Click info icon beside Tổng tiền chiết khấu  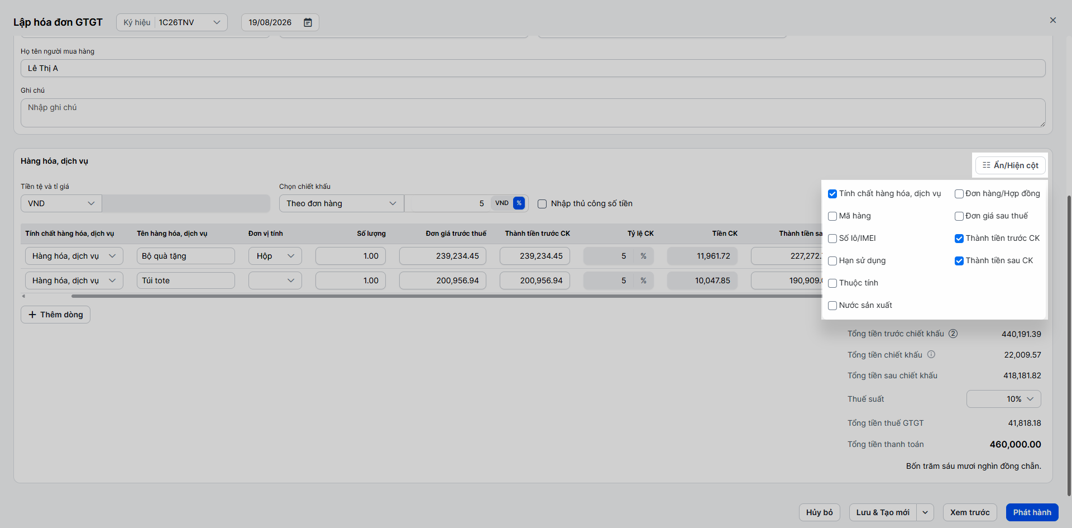click(x=931, y=354)
